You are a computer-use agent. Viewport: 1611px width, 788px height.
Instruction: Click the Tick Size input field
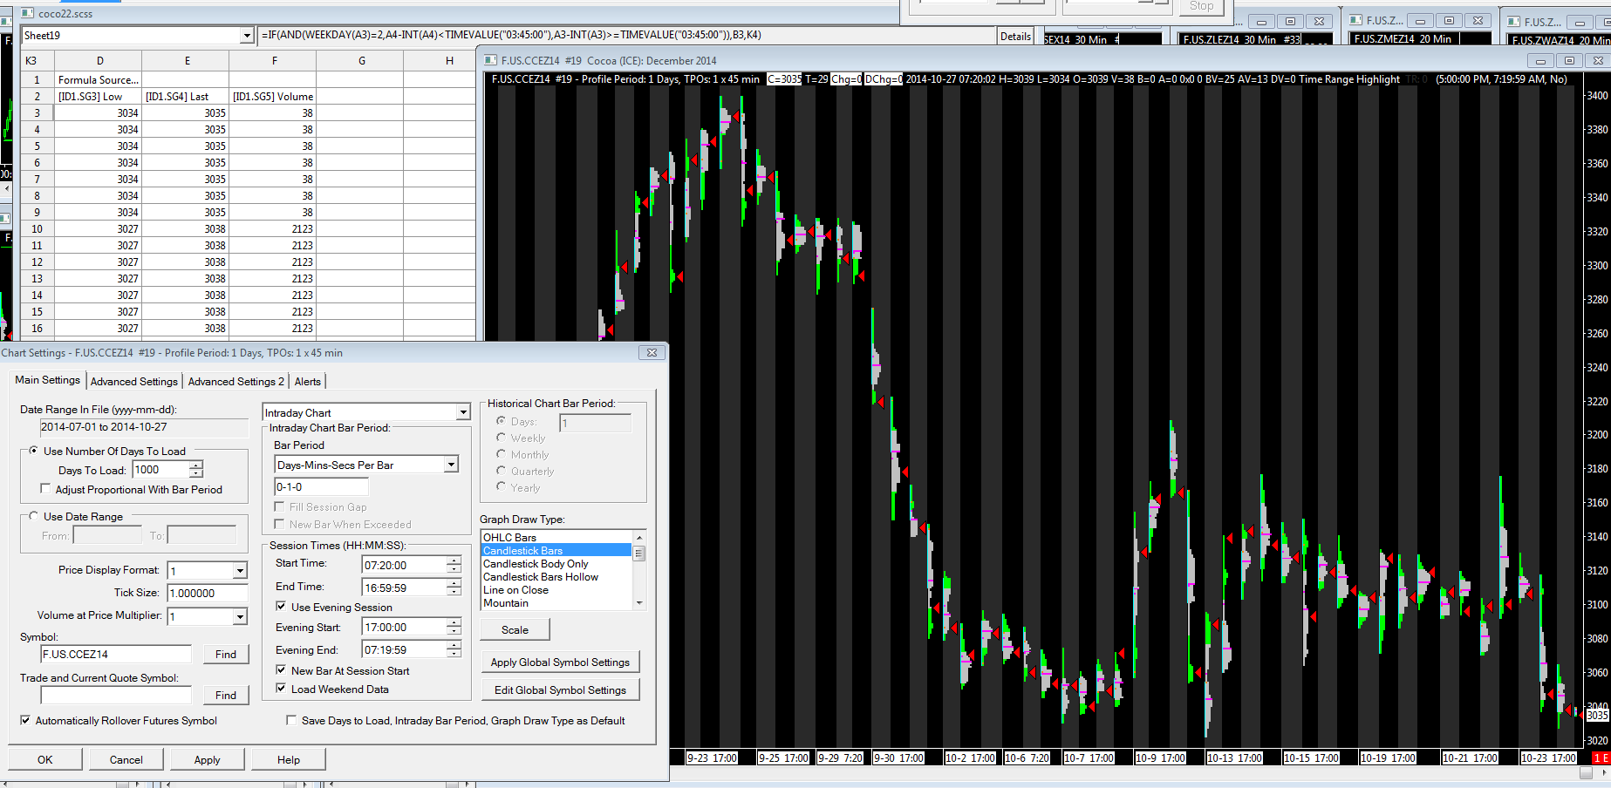(x=208, y=594)
